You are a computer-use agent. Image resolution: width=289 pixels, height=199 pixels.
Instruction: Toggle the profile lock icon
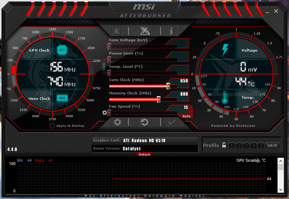224,145
